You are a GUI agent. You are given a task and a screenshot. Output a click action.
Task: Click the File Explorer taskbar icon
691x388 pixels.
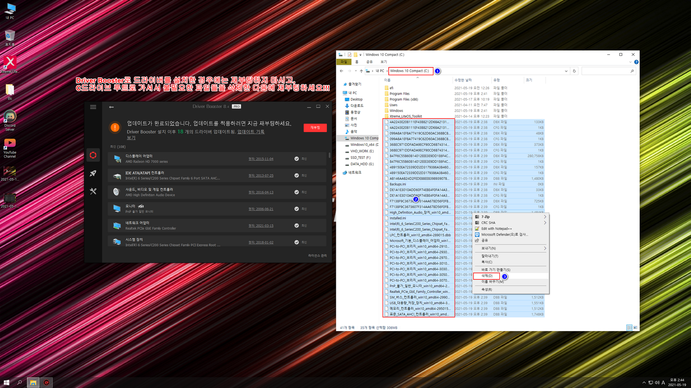(x=33, y=382)
